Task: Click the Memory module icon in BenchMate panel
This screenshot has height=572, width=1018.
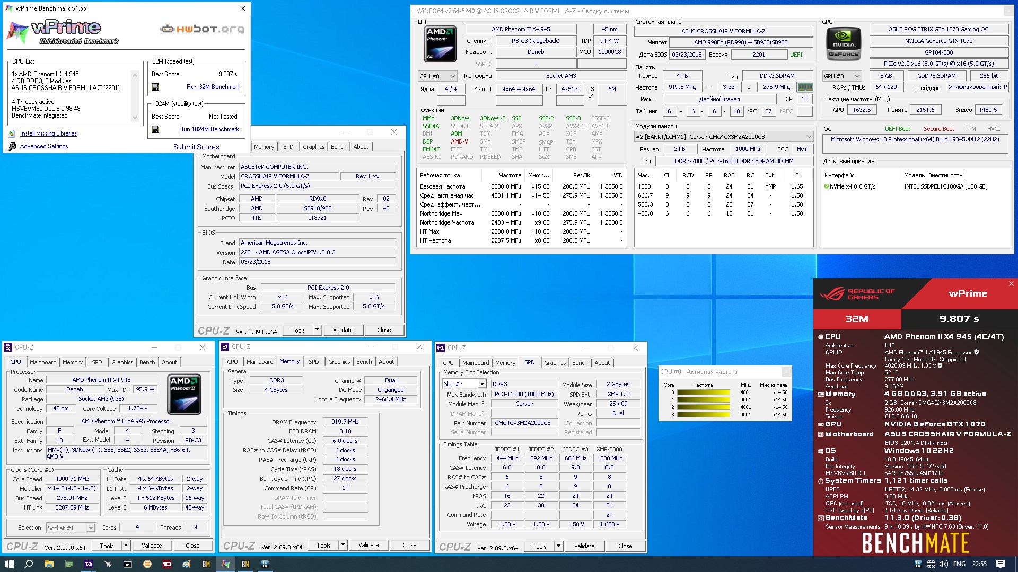Action: (821, 394)
